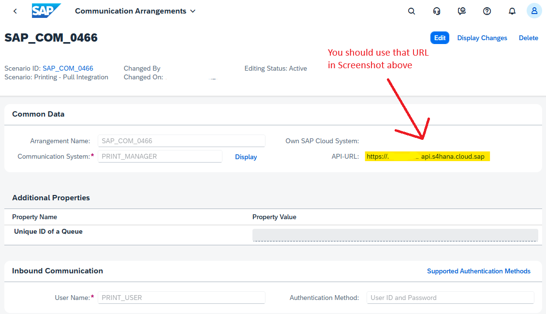Image resolution: width=546 pixels, height=314 pixels.
Task: Open the search icon in header
Action: click(412, 11)
